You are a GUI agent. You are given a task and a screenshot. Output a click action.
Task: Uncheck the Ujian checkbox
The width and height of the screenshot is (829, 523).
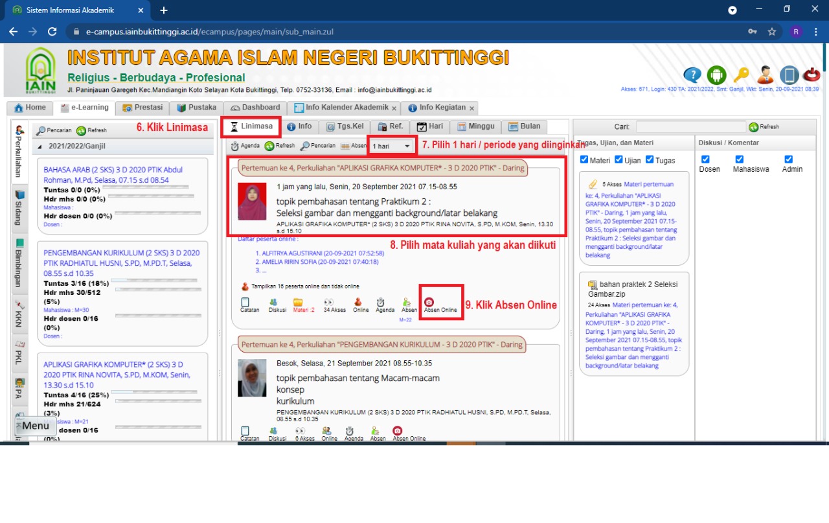pos(619,160)
